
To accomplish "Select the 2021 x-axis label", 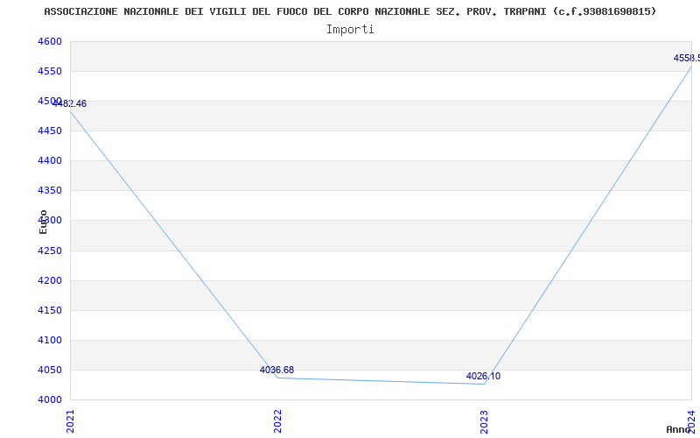I will (x=70, y=421).
